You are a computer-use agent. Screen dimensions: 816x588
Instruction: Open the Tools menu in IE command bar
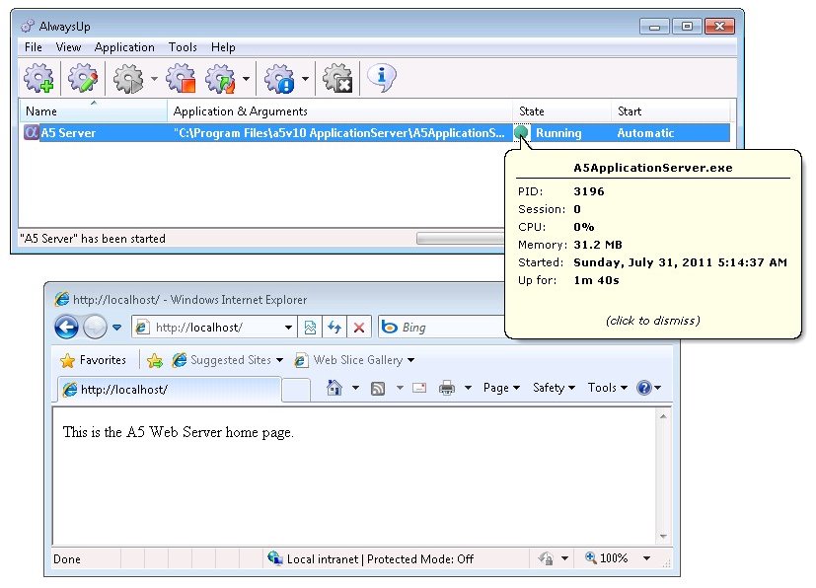click(608, 388)
